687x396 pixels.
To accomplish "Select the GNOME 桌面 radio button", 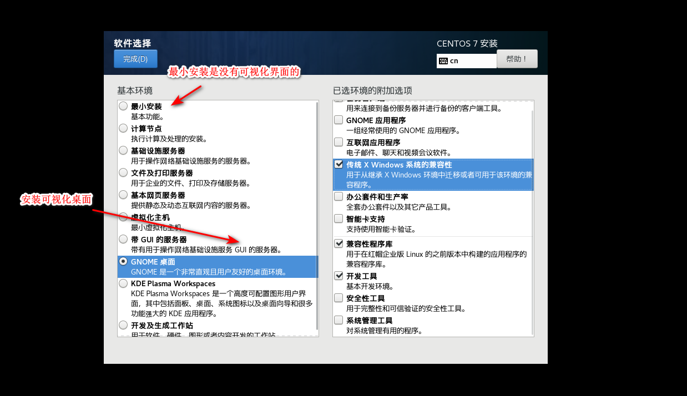I will point(123,261).
